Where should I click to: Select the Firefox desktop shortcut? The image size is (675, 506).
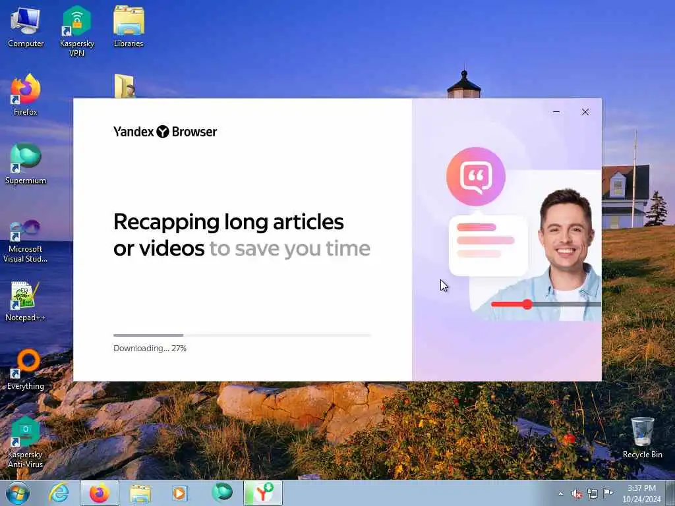click(26, 95)
